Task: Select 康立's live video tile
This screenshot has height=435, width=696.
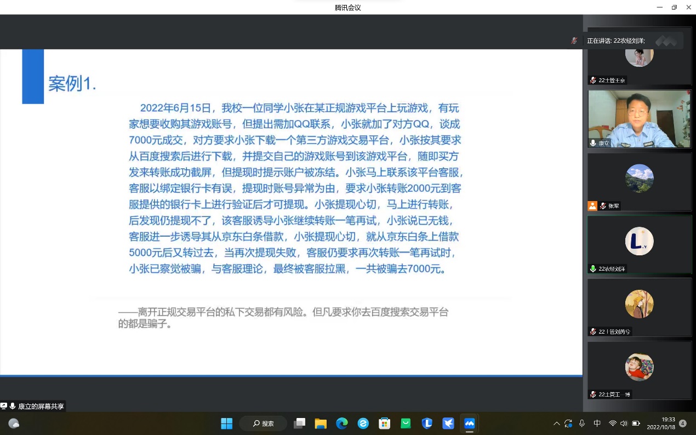Action: point(640,119)
